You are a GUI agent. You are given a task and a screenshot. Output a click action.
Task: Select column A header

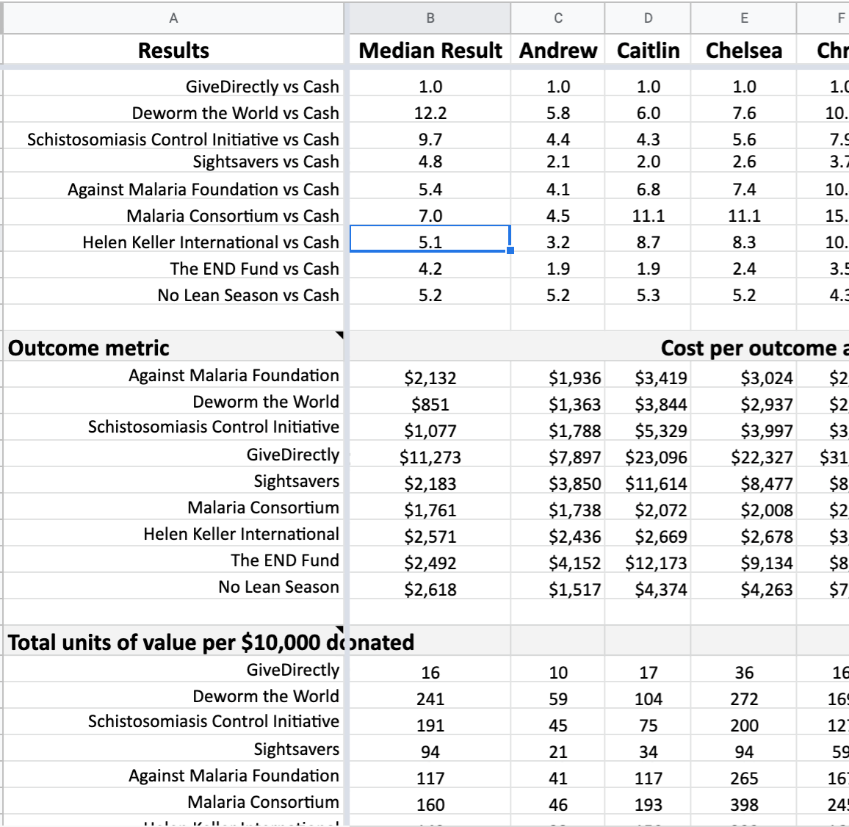pyautogui.click(x=173, y=18)
